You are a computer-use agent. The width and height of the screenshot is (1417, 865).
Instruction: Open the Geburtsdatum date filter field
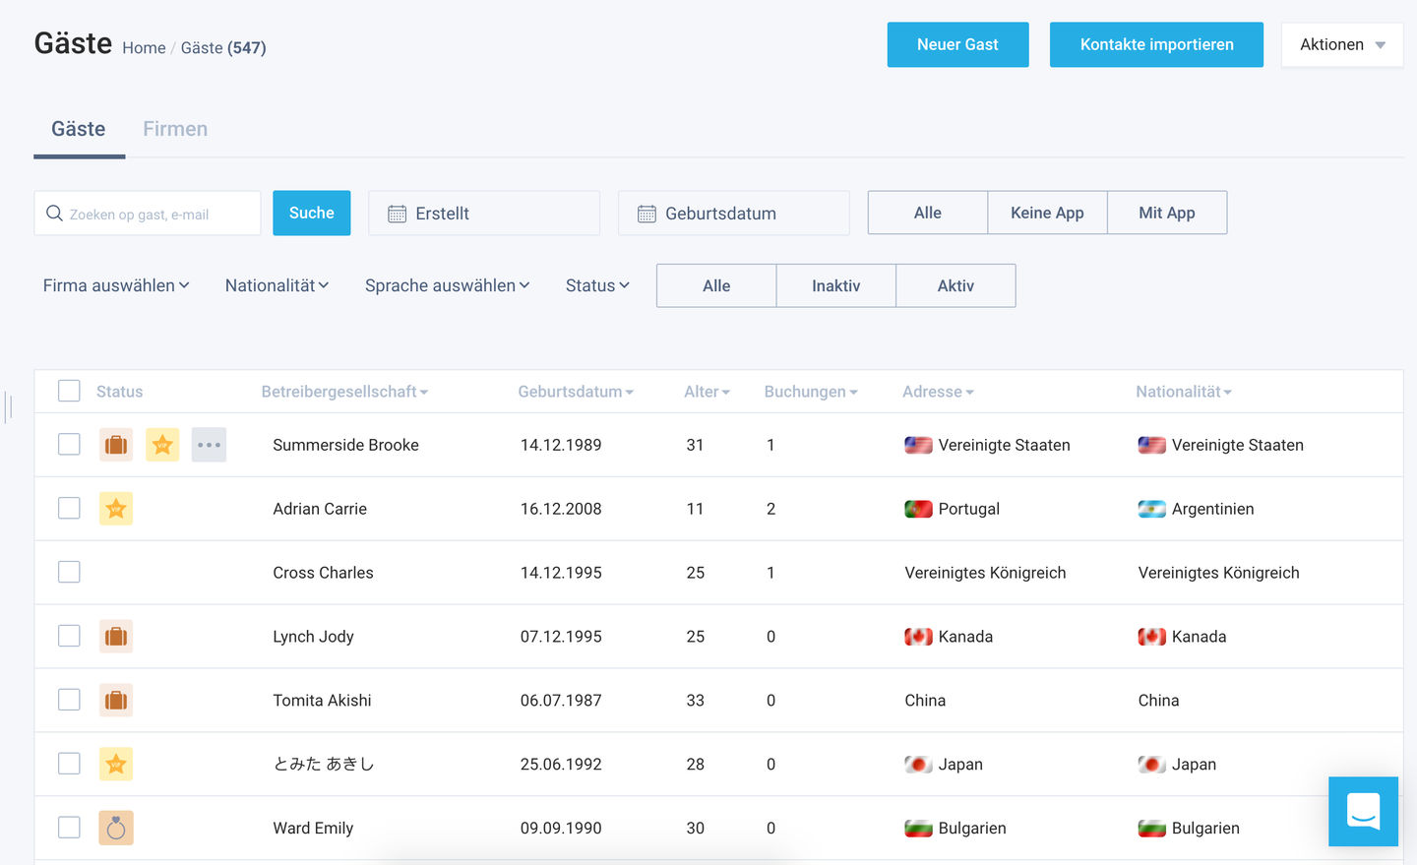[x=734, y=214]
